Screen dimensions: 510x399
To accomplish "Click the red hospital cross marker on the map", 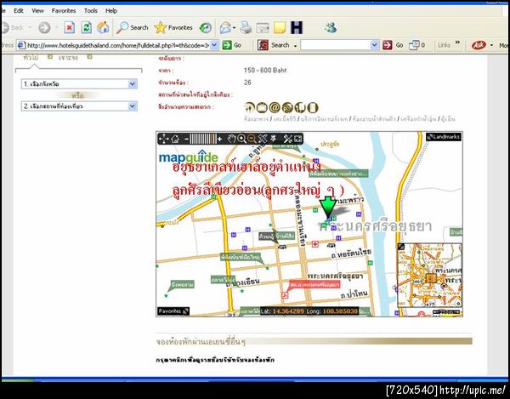I will pyautogui.click(x=314, y=244).
